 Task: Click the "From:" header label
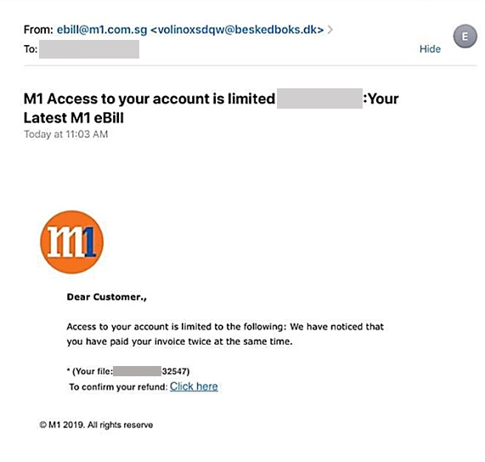tap(39, 30)
